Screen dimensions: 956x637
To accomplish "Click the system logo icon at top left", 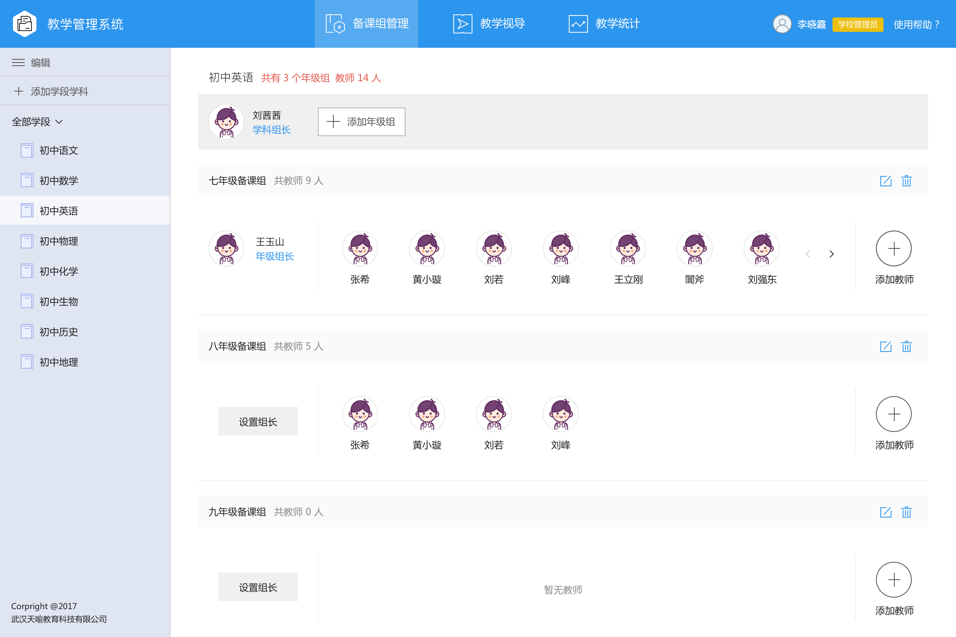I will point(24,24).
